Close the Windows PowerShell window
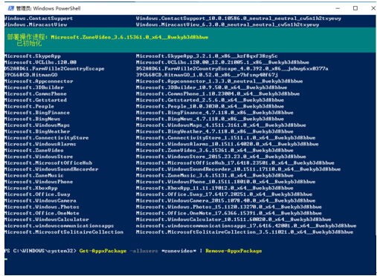Image resolution: width=377 pixels, height=276 pixels. (x=373, y=8)
